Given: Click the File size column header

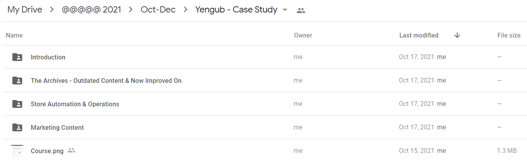Looking at the screenshot, I should click(509, 35).
